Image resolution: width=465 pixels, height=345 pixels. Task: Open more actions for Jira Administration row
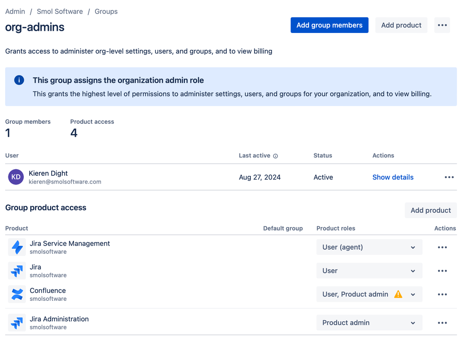click(442, 323)
